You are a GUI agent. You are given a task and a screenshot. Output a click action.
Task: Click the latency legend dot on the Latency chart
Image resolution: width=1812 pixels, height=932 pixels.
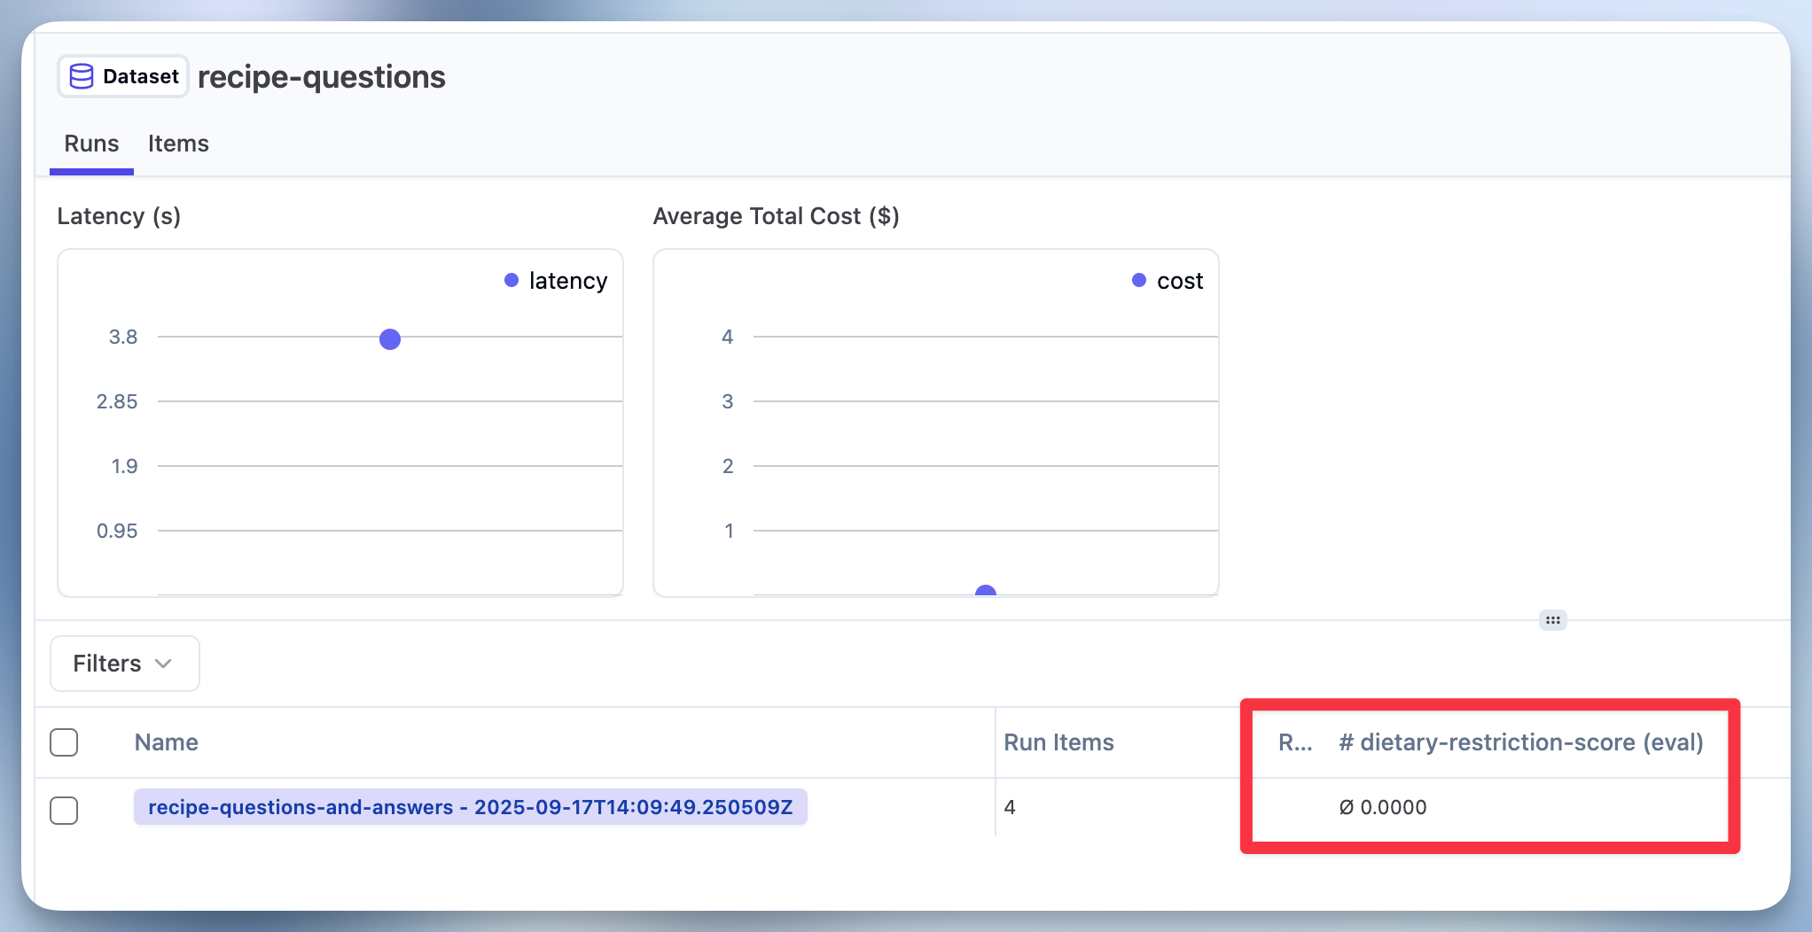pos(511,280)
